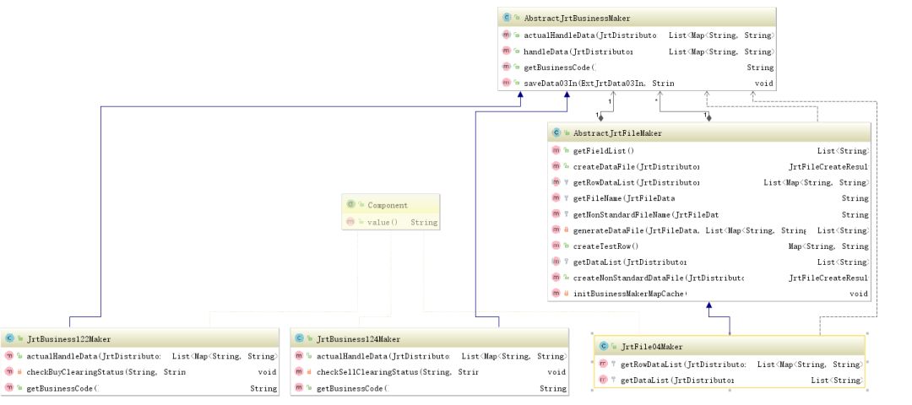This screenshot has height=405, width=912.
Task: Select the JrtFile04Maker class title
Action: click(651, 346)
